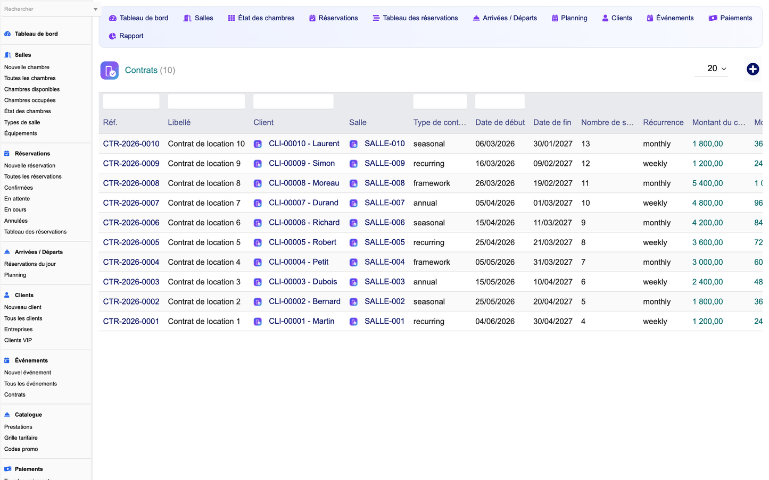Click room icon next to SALLE-002
This screenshot has width=769, height=480.
coord(353,301)
